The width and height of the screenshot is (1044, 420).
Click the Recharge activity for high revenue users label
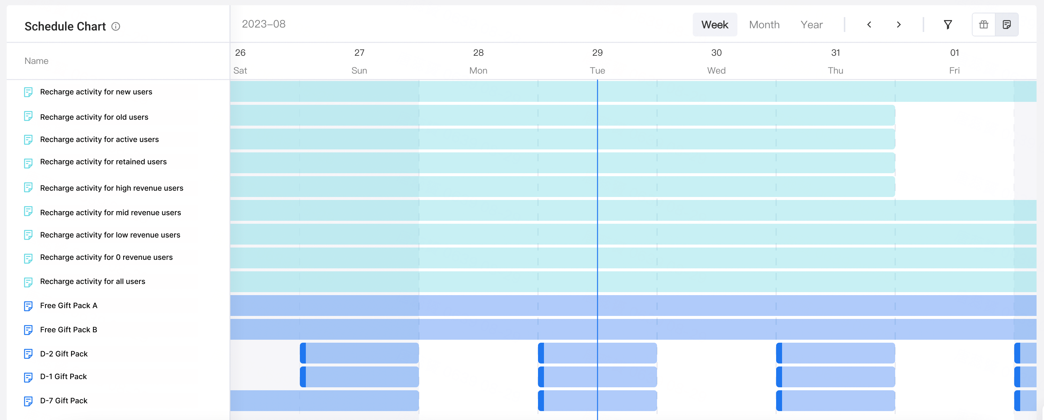pyautogui.click(x=112, y=188)
